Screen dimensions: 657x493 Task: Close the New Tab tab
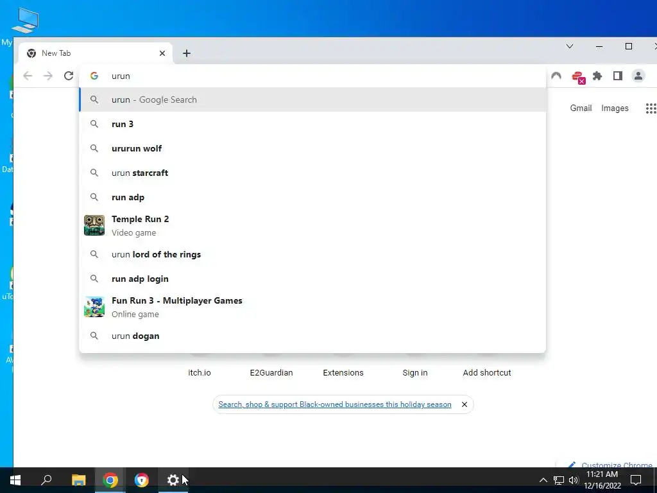162,53
